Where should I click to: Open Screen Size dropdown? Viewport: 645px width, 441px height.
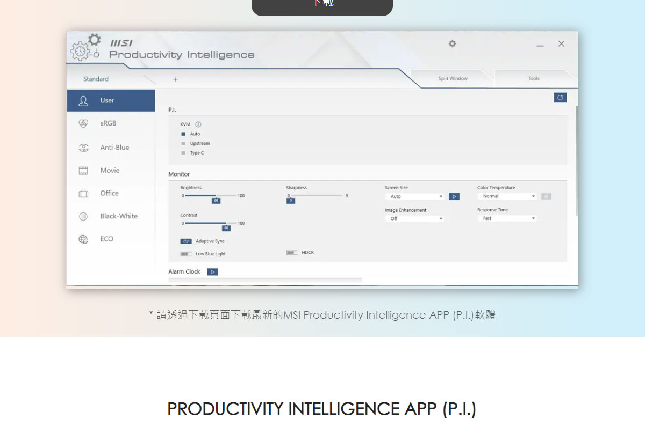tap(414, 197)
